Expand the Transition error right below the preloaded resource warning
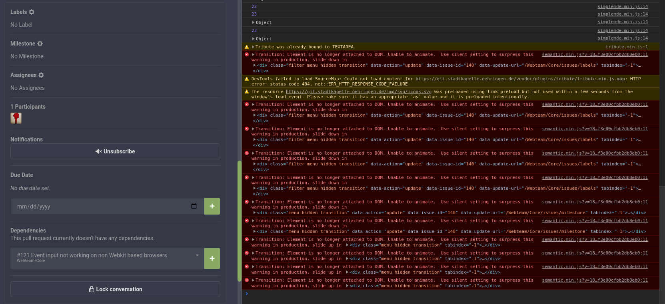 pos(253,104)
